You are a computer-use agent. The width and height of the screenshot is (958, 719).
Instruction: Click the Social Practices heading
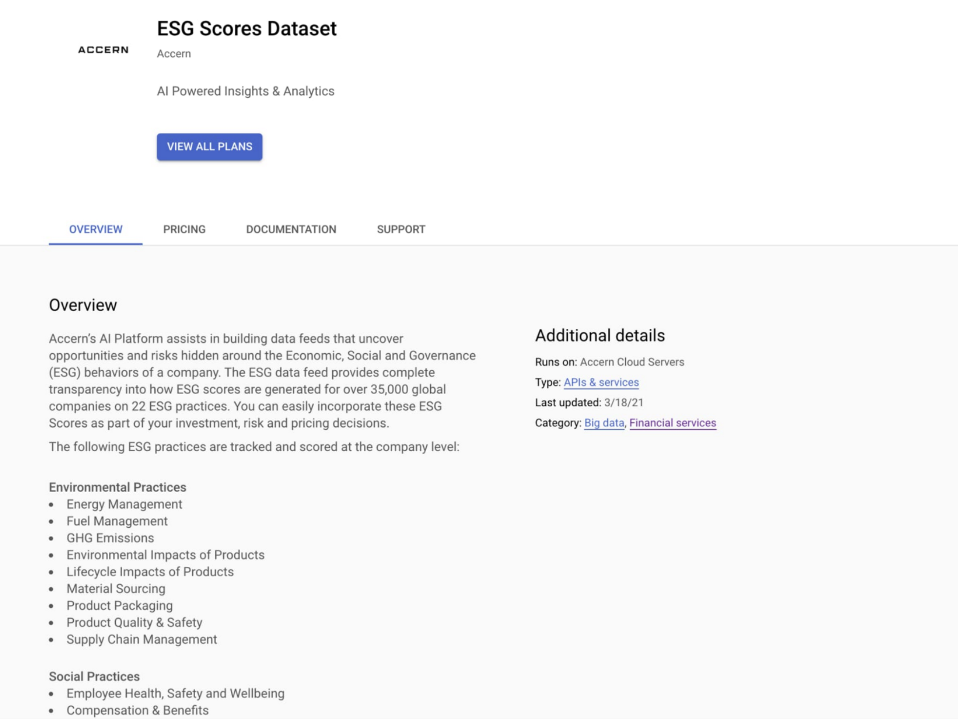(x=94, y=676)
